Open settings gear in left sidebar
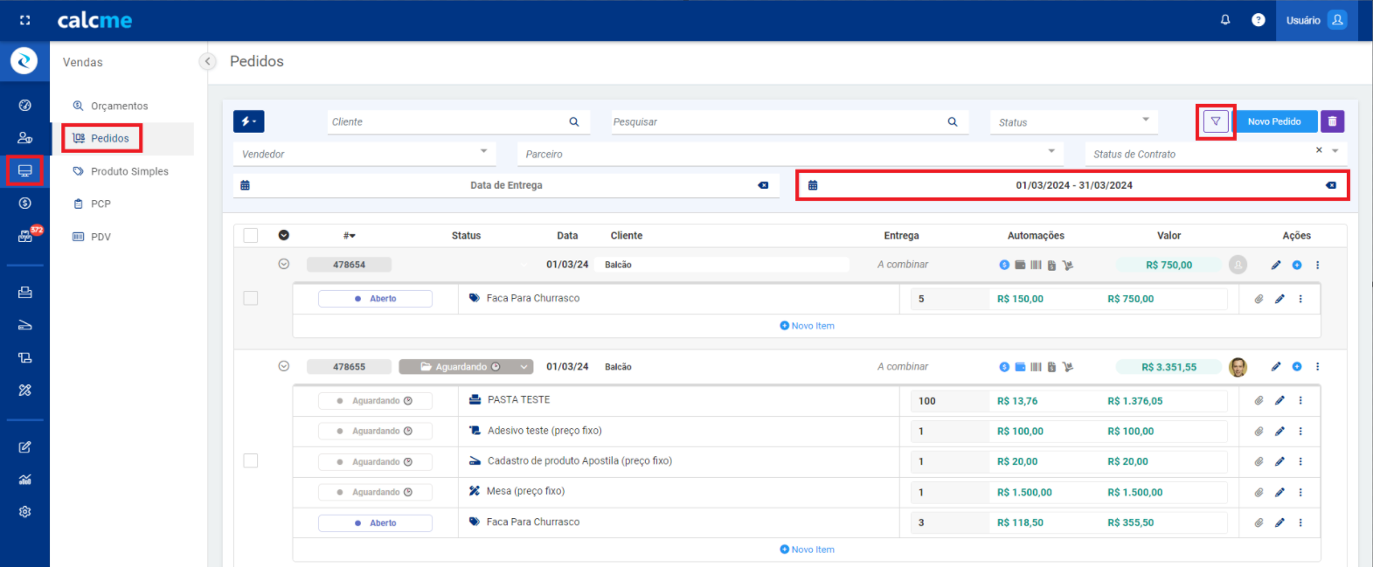The image size is (1373, 567). [x=24, y=512]
